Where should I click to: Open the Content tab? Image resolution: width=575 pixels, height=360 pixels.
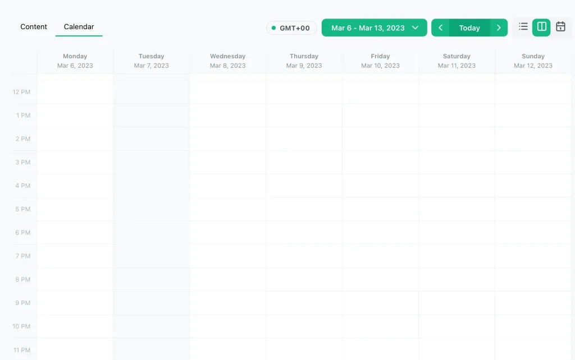[34, 27]
